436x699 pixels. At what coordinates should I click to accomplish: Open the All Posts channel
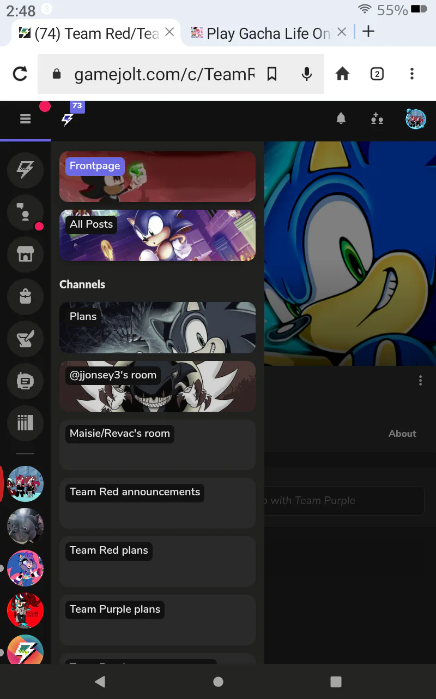158,235
